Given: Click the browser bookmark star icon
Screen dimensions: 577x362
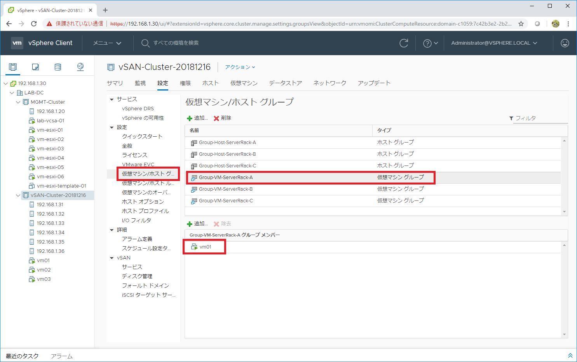Looking at the screenshot, I should tap(521, 24).
